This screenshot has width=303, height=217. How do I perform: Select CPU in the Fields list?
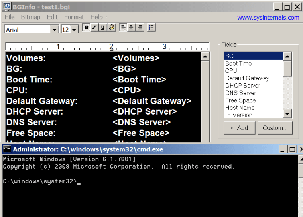254,70
